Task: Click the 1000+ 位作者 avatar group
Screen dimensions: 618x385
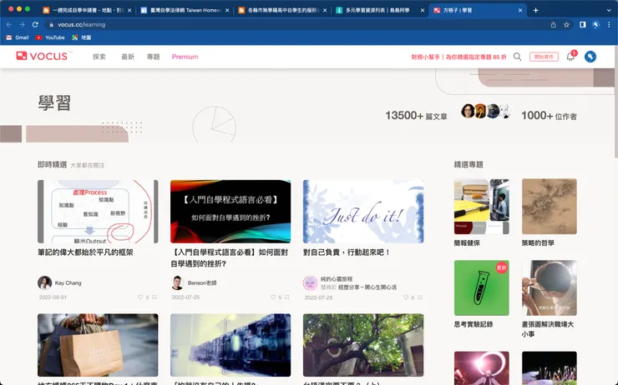Action: pyautogui.click(x=486, y=112)
